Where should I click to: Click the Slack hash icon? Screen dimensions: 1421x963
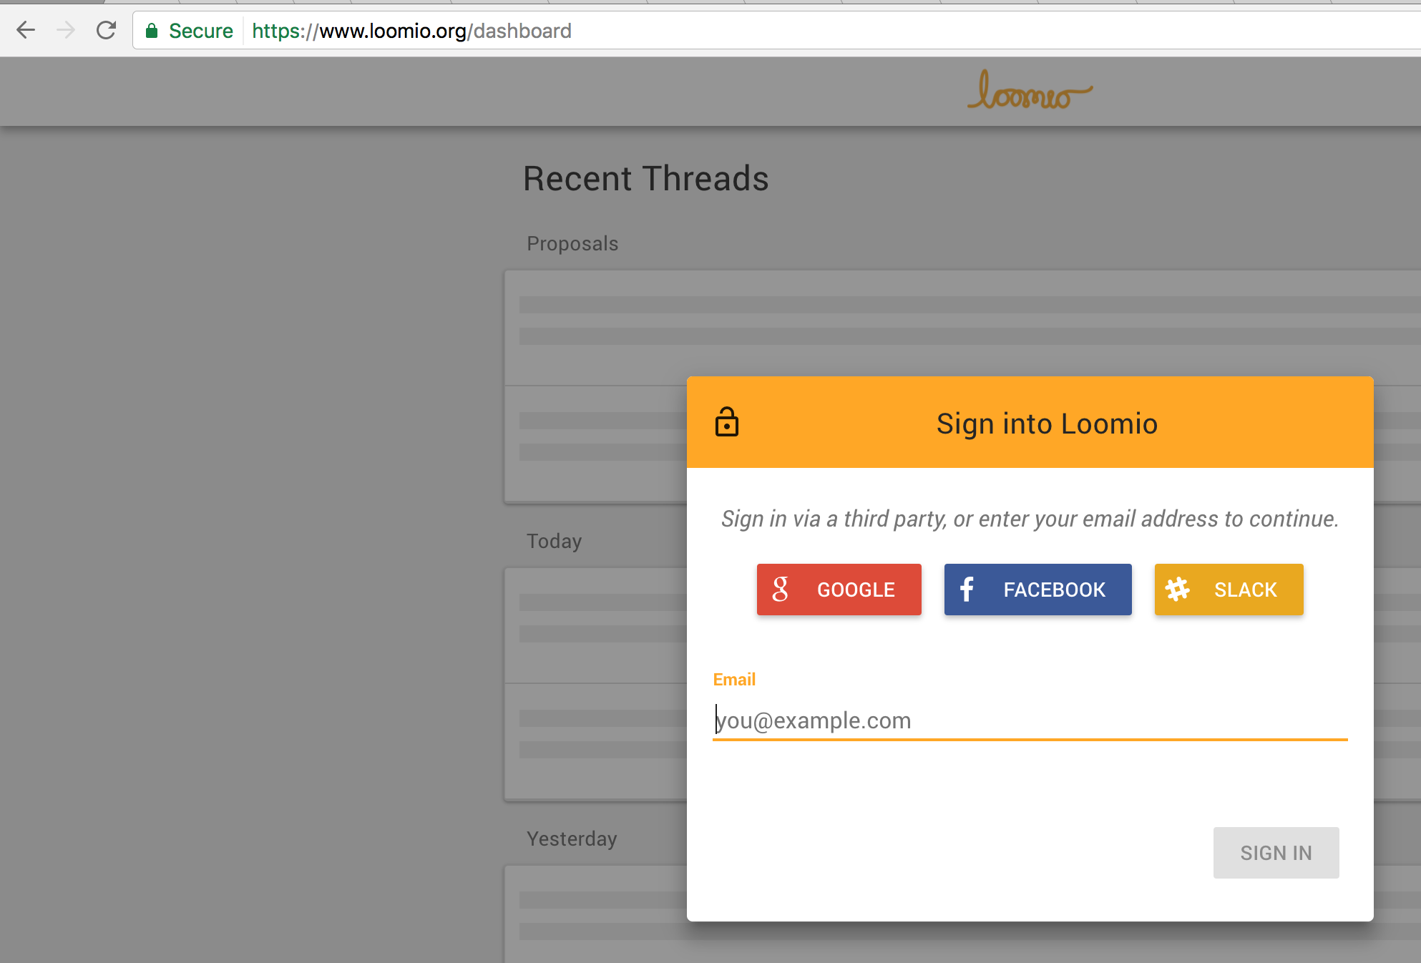click(1177, 590)
